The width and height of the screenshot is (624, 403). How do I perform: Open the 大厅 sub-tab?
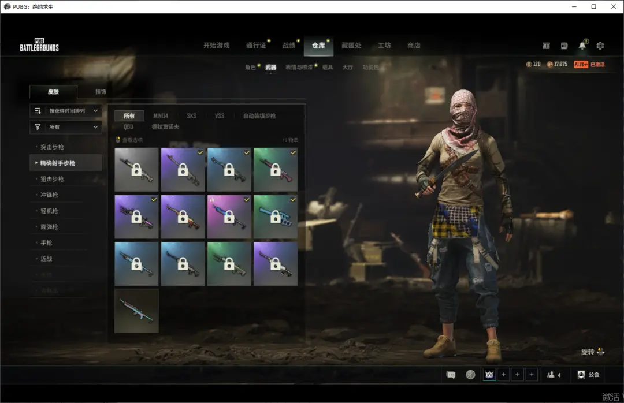(347, 67)
